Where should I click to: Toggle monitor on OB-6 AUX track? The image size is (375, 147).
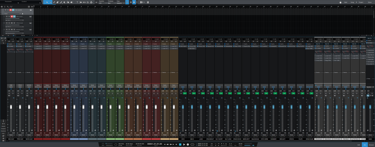(14, 17)
